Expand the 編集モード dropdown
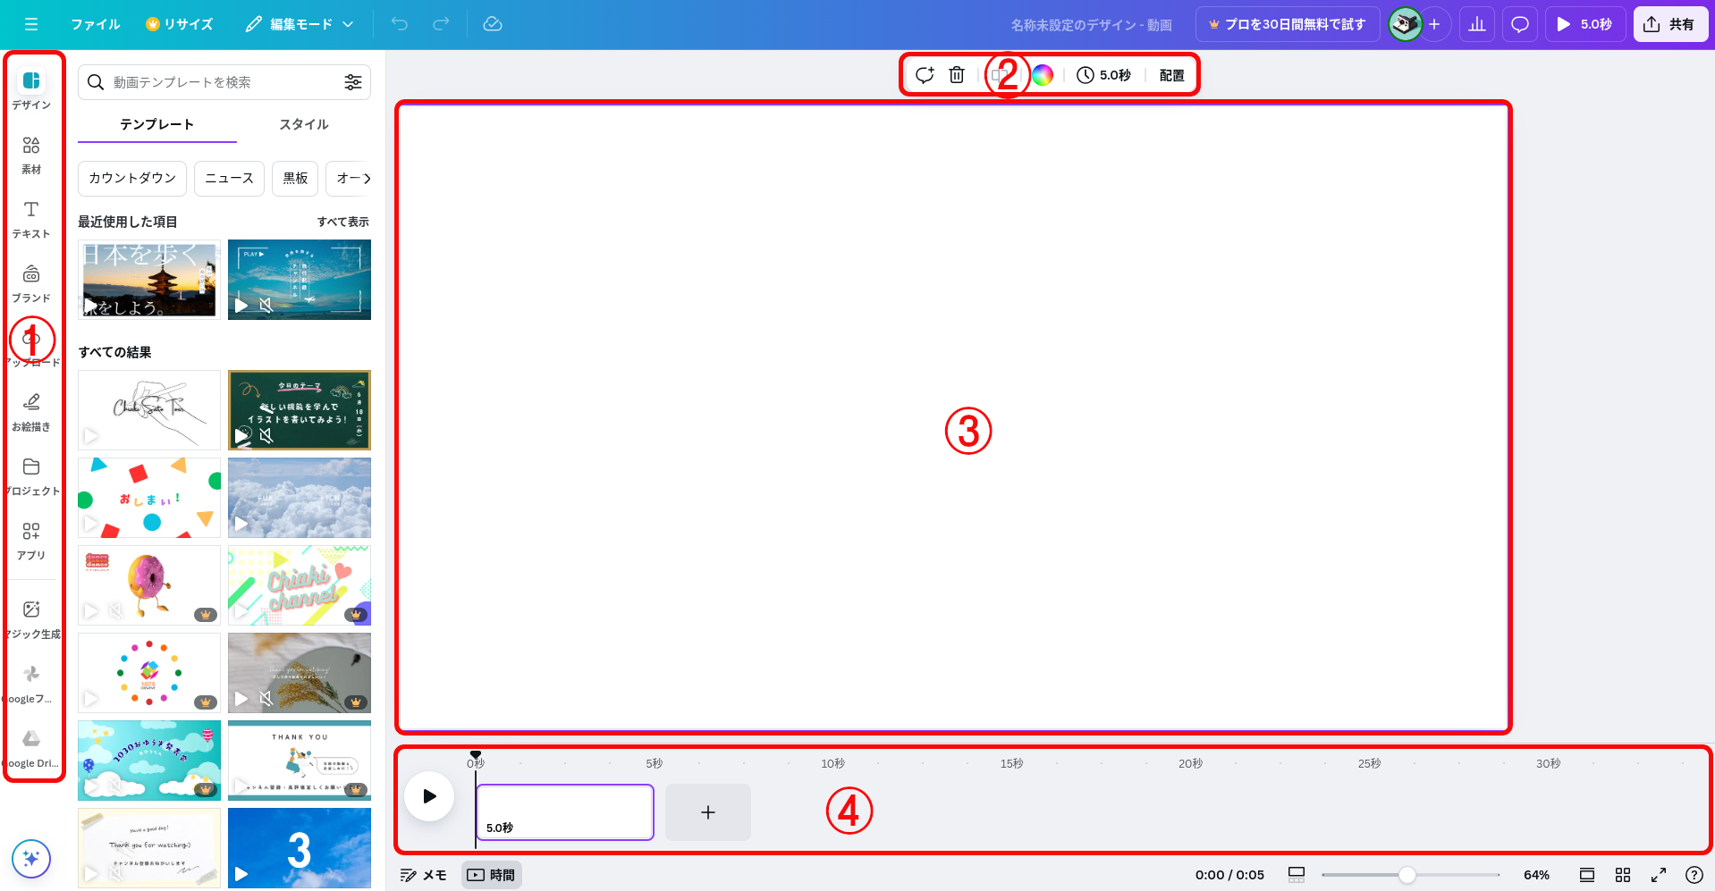Screen dimensions: 1715x891 (x=300, y=24)
